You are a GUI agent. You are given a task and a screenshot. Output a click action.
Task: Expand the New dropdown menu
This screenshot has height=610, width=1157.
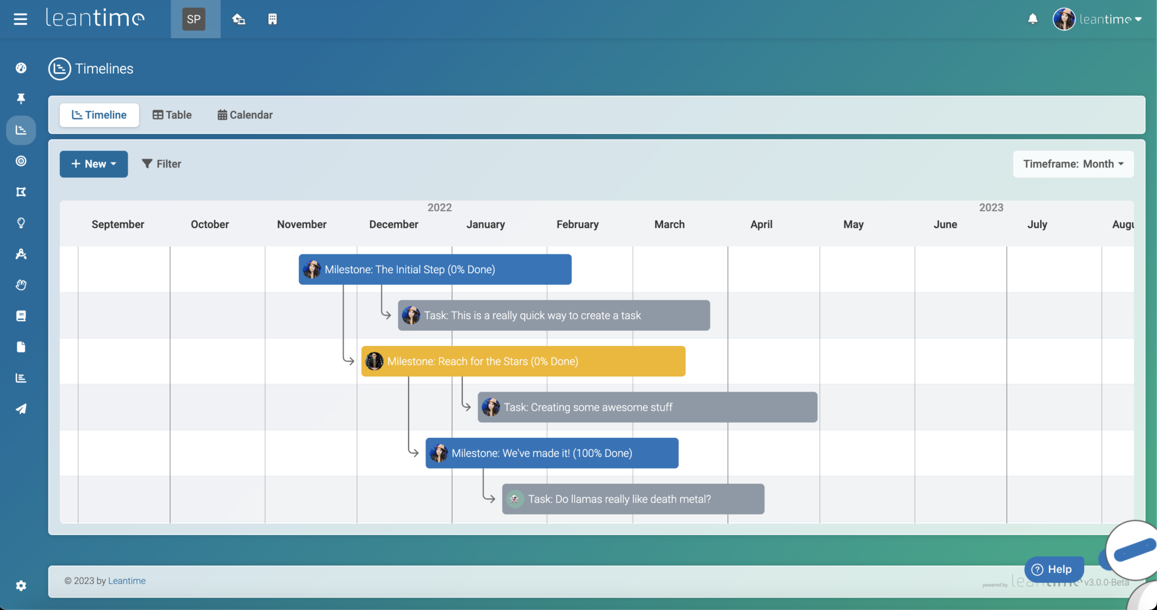(x=93, y=164)
